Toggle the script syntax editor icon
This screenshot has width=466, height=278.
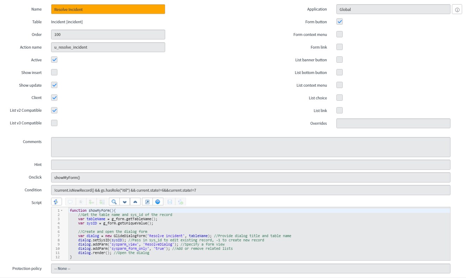tap(56, 202)
